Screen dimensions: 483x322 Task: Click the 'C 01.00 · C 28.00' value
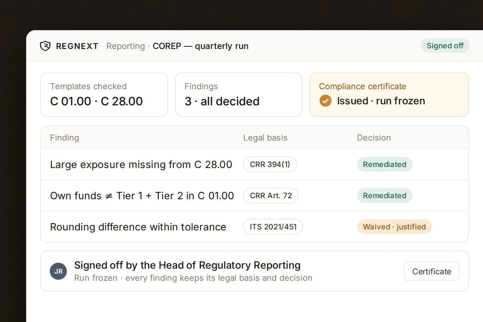[x=96, y=101]
